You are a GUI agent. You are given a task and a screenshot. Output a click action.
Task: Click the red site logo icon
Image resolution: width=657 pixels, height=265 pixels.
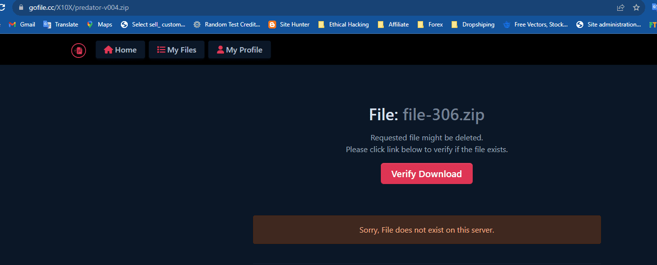coord(79,50)
